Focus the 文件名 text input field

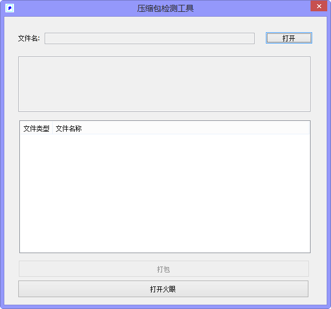[149, 38]
